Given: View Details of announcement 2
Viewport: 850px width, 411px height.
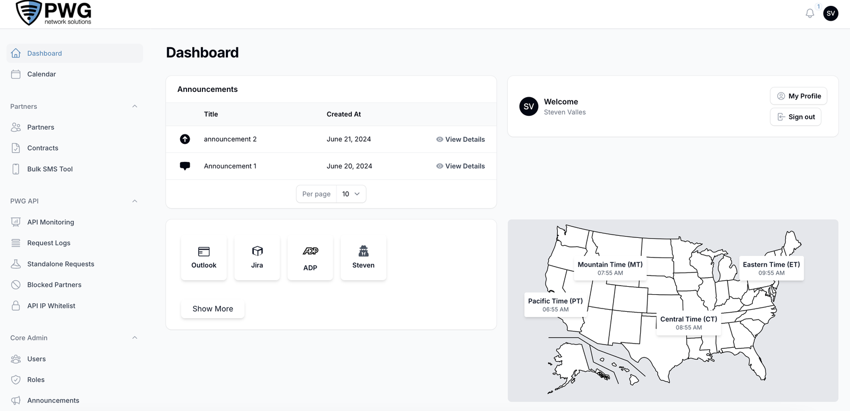Looking at the screenshot, I should pyautogui.click(x=461, y=139).
